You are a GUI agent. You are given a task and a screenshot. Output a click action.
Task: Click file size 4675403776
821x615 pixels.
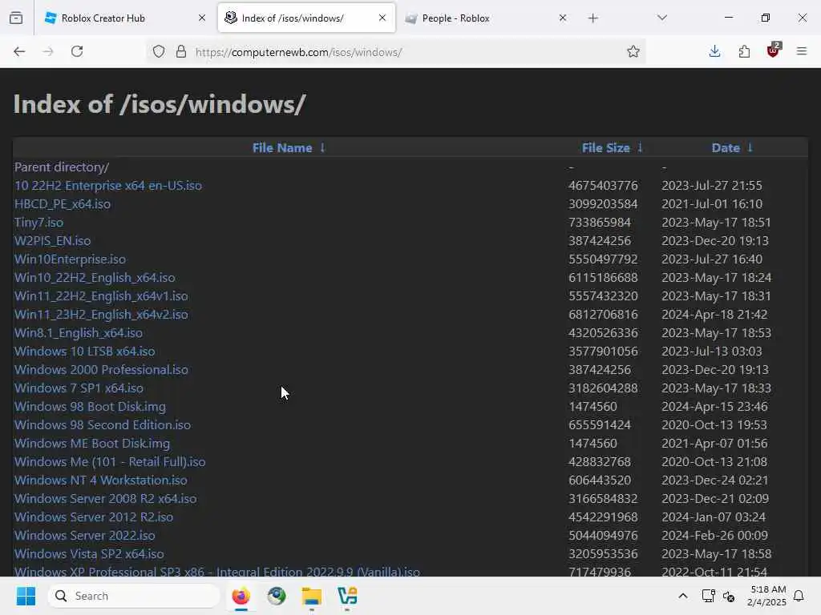click(x=603, y=186)
